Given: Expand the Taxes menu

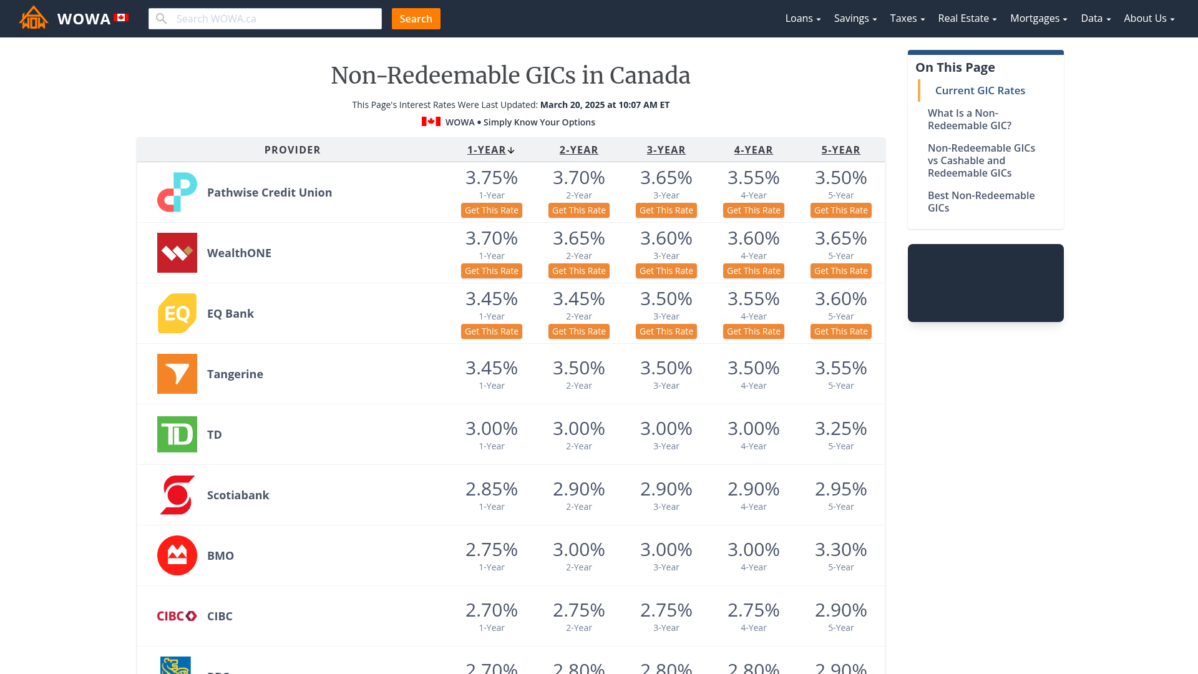Looking at the screenshot, I should coord(907,19).
